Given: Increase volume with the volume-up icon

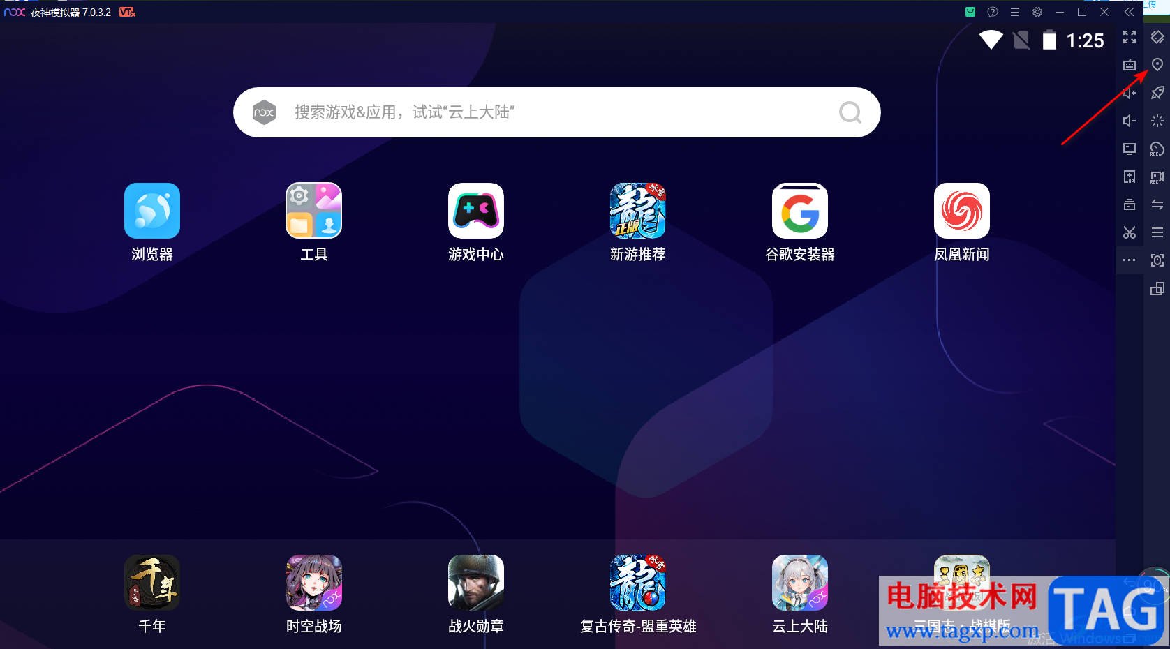Looking at the screenshot, I should coord(1130,93).
